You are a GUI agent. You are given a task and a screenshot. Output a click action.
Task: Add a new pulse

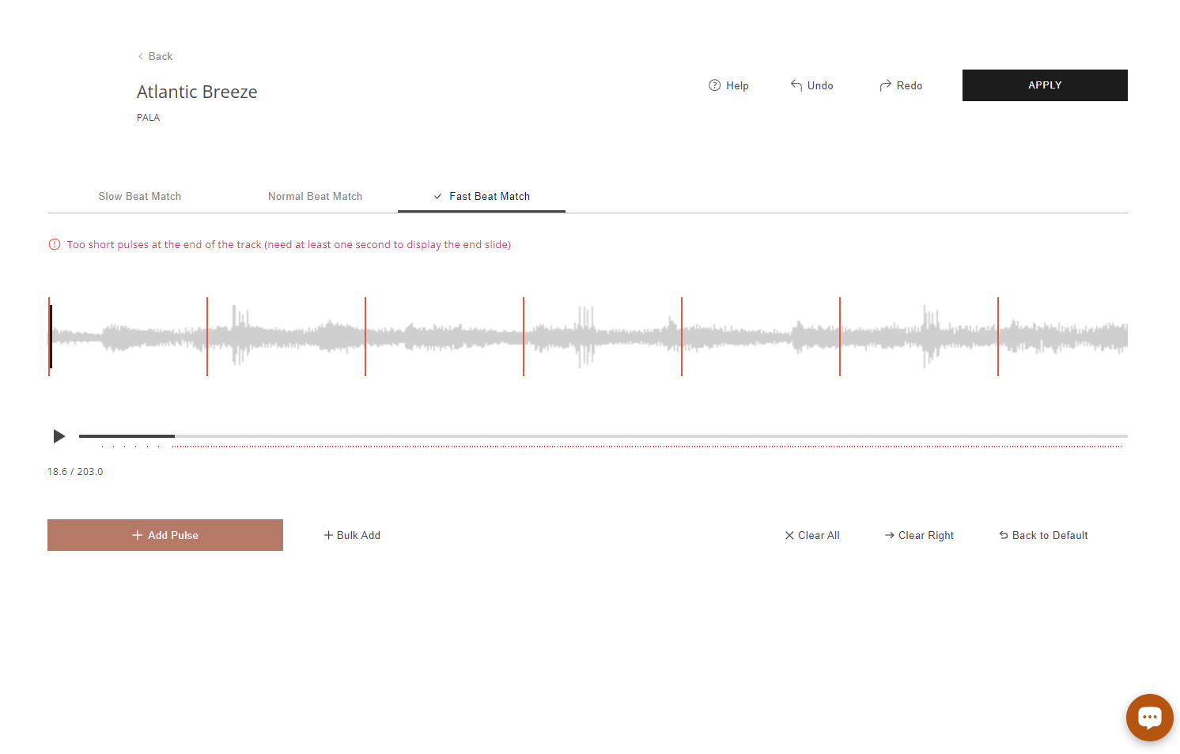(x=165, y=535)
